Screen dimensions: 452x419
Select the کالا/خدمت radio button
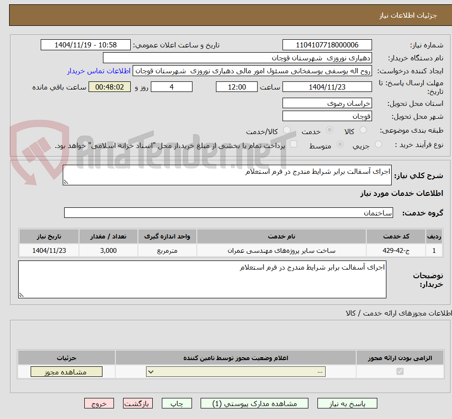tap(286, 130)
